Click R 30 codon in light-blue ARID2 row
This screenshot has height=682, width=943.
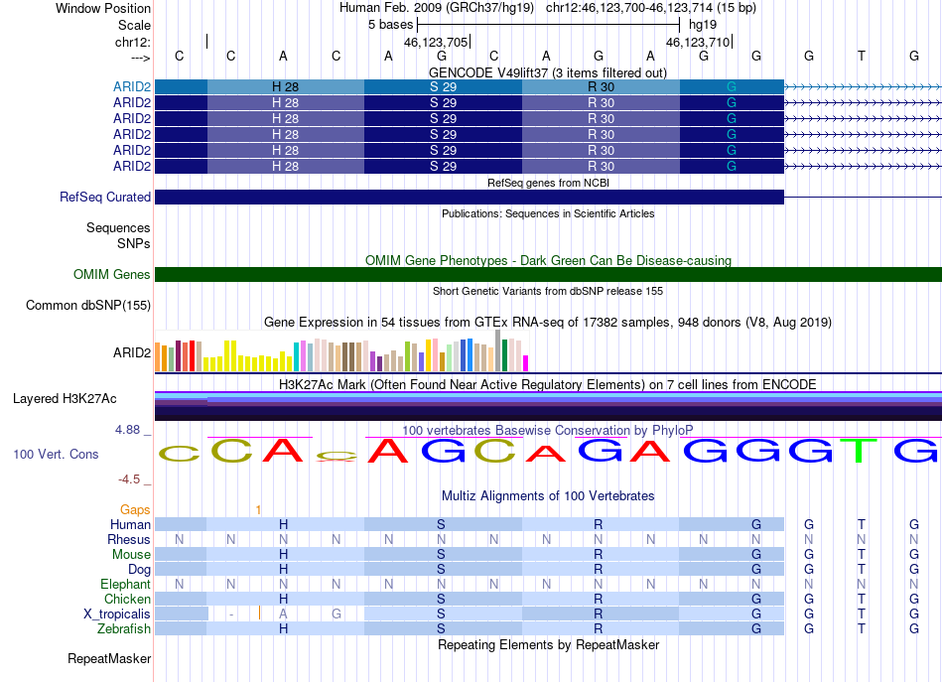click(601, 86)
